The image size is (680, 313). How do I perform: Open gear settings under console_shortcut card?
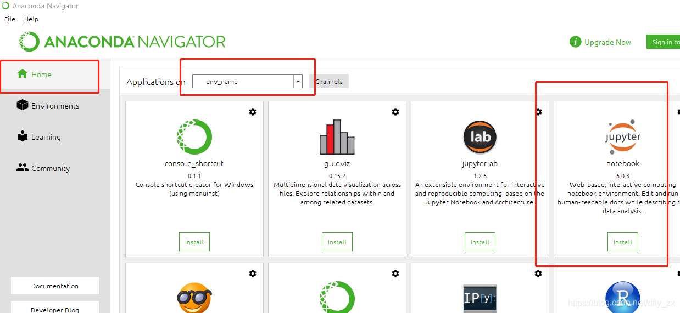tap(253, 274)
